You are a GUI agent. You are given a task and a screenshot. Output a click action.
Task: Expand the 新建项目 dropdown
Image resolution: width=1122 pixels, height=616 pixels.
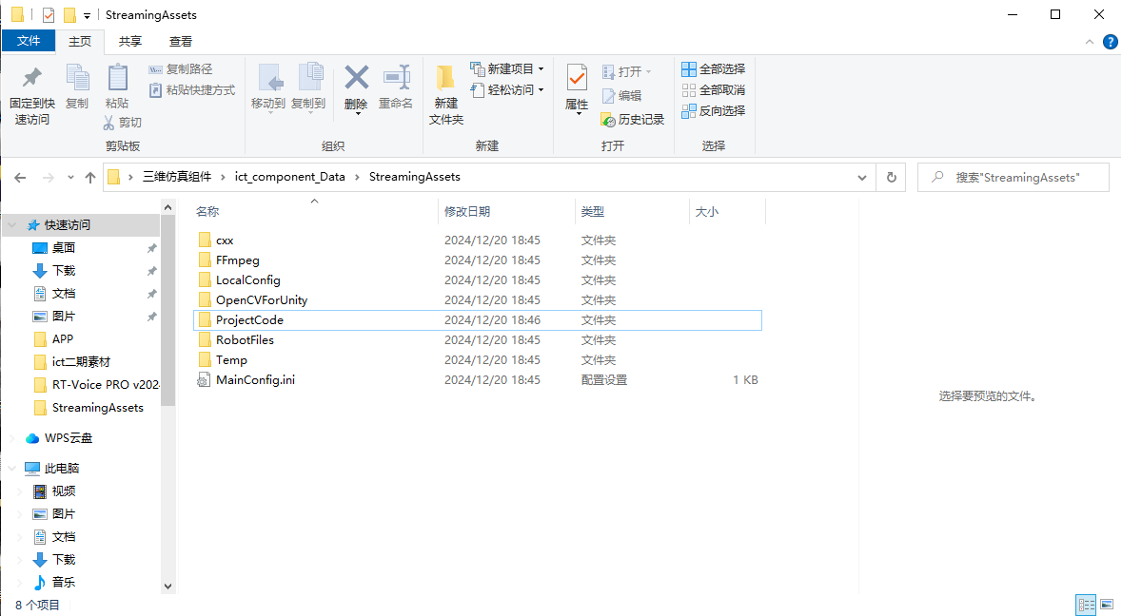click(541, 69)
